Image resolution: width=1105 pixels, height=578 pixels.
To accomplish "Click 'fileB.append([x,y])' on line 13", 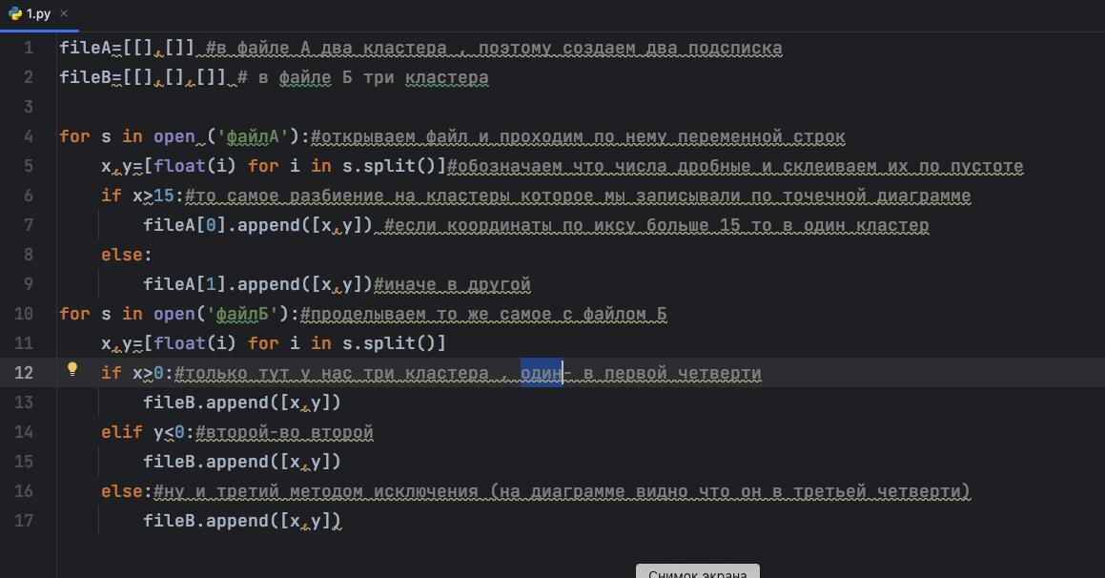I will [x=242, y=403].
